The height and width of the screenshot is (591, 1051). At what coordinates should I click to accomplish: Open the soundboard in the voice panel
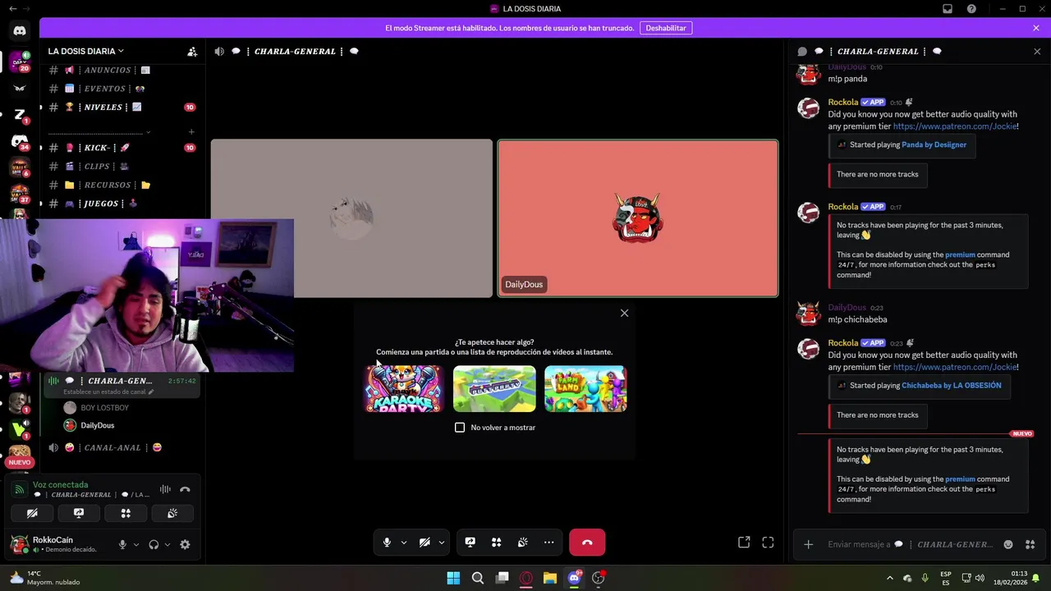(x=172, y=513)
